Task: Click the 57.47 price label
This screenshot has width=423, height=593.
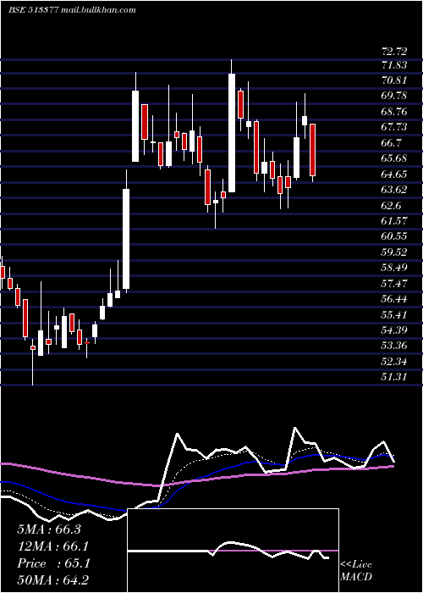Action: (x=394, y=283)
